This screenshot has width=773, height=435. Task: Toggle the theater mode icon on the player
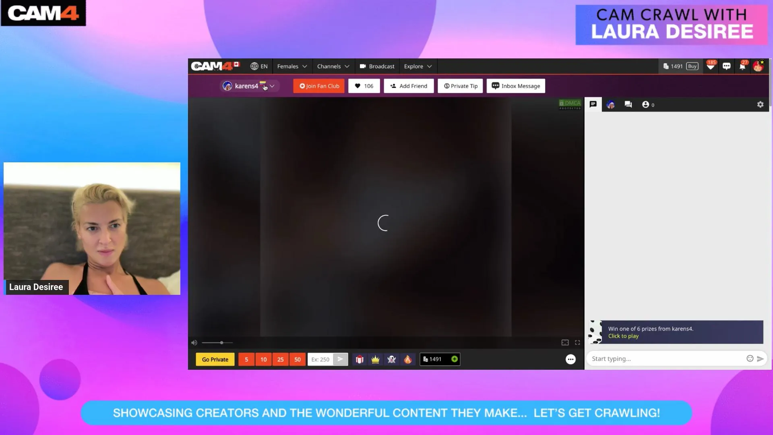565,342
